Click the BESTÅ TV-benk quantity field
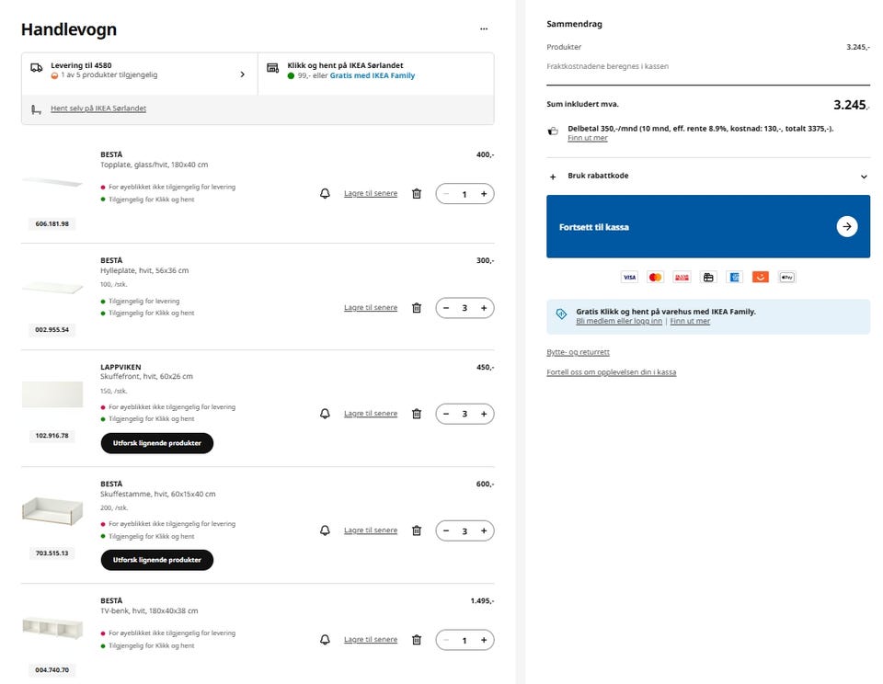 [464, 640]
